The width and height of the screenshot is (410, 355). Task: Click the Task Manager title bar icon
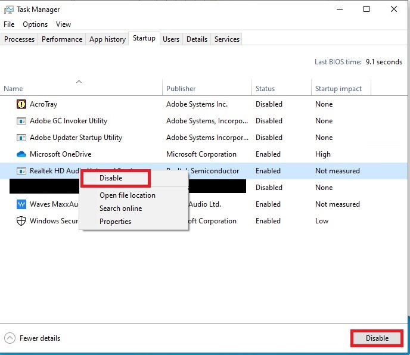[8, 10]
